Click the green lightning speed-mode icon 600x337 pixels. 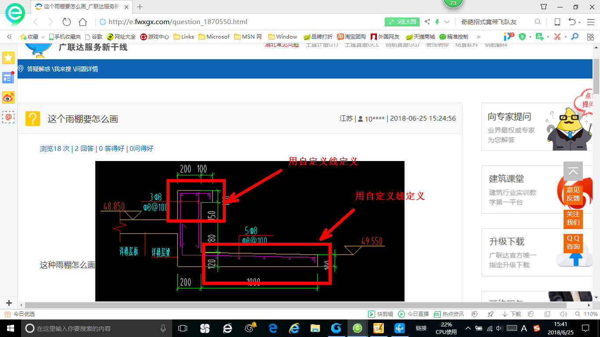(x=437, y=22)
